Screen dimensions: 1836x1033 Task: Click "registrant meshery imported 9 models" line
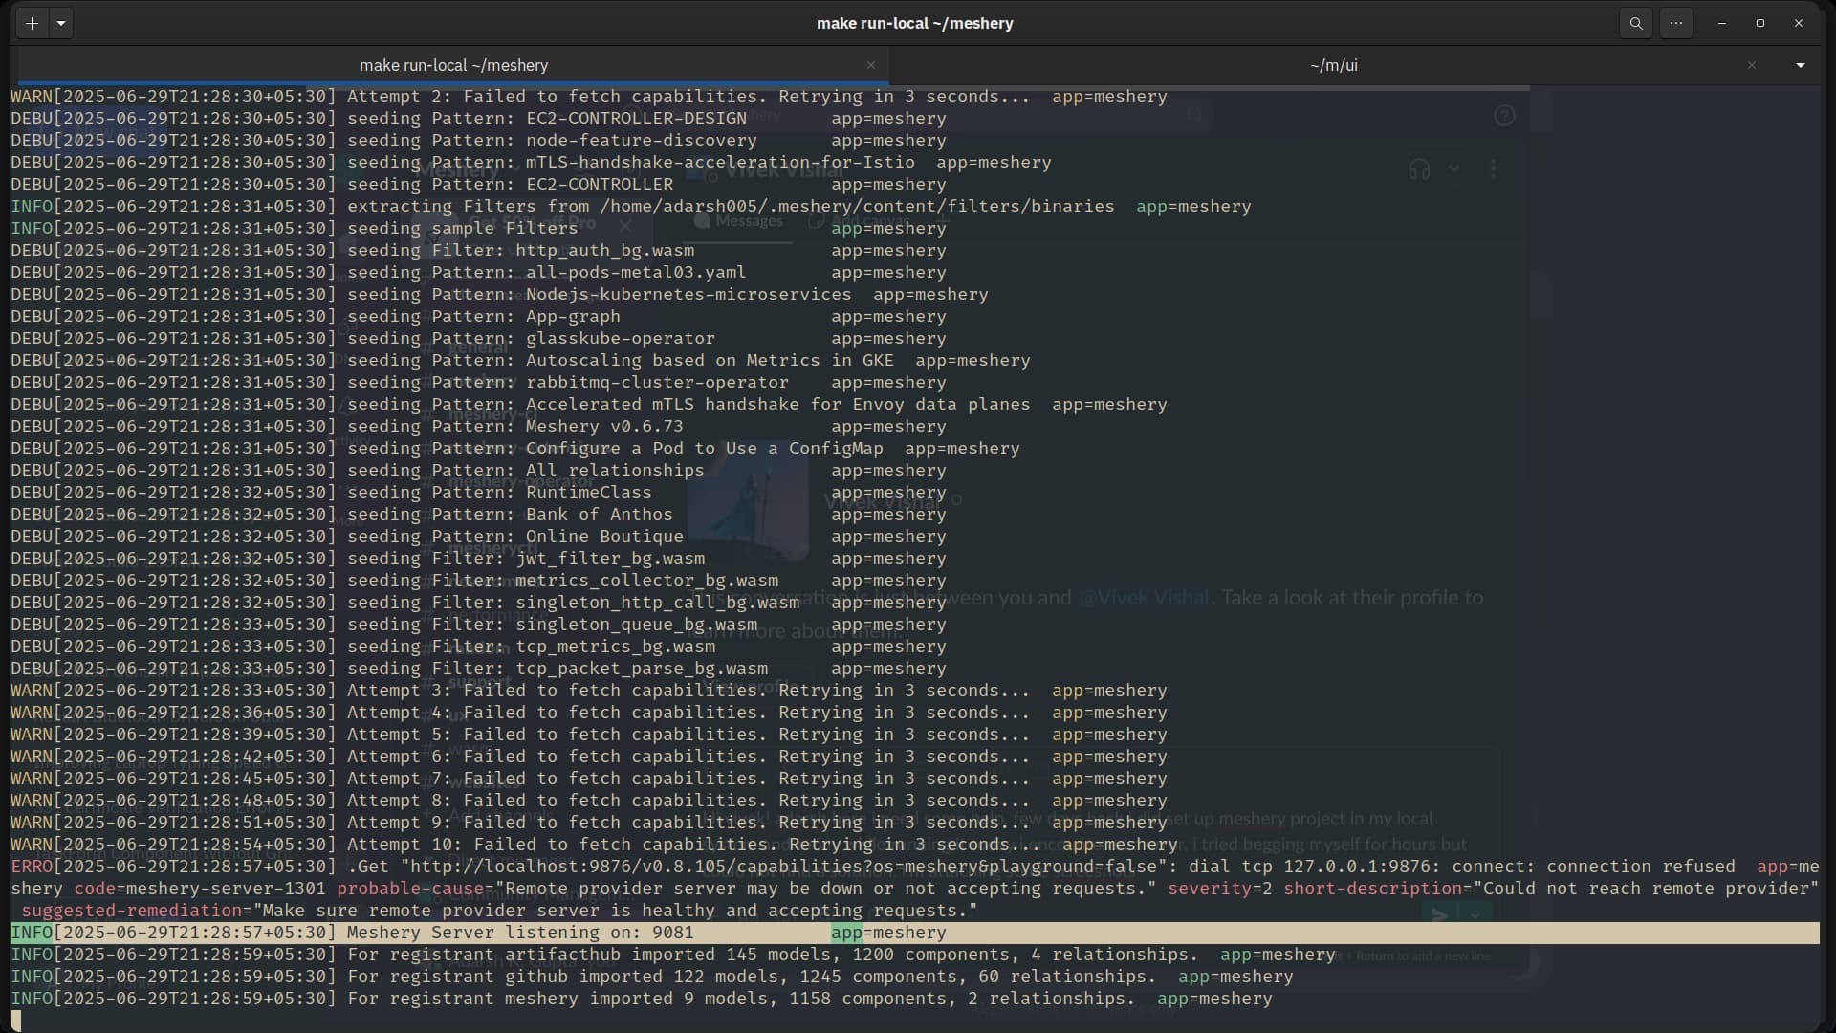click(642, 999)
